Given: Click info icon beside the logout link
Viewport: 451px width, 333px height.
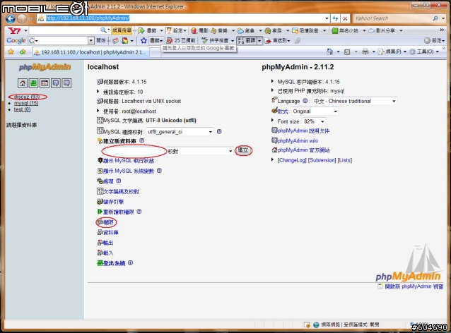Looking at the screenshot, I should [130, 262].
